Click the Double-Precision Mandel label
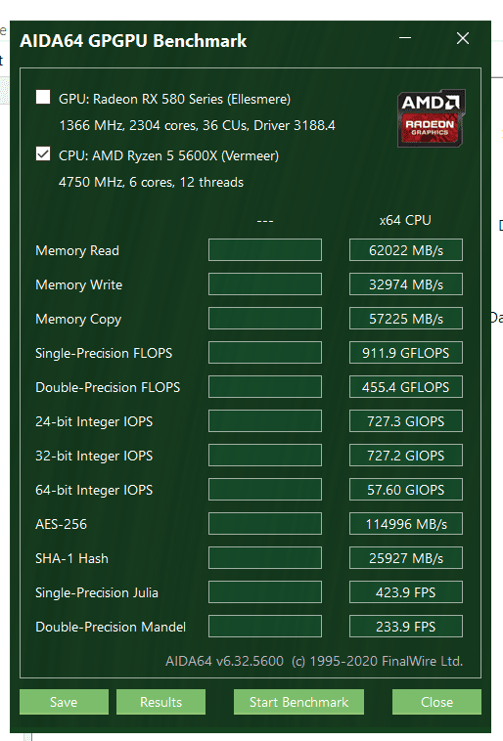This screenshot has height=741, width=503. point(111,627)
